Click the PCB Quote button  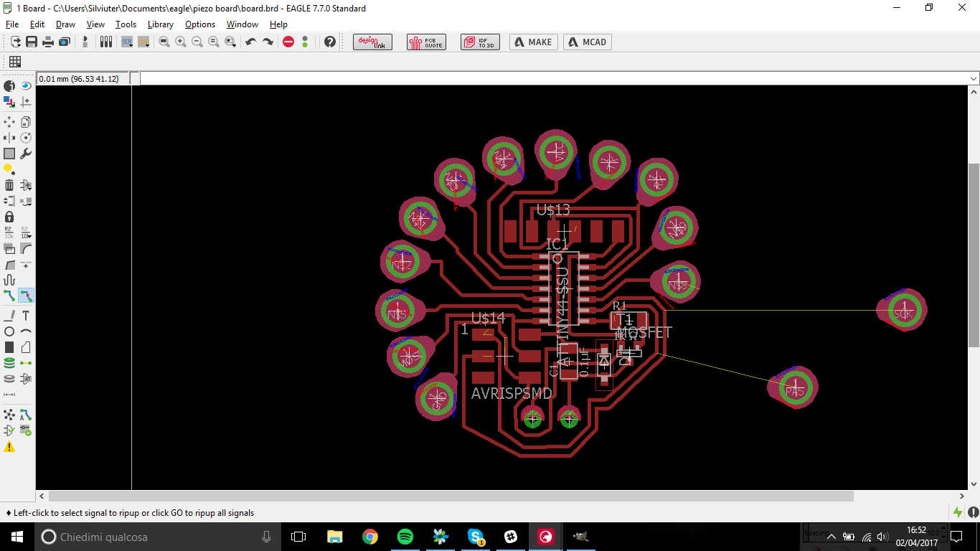426,42
